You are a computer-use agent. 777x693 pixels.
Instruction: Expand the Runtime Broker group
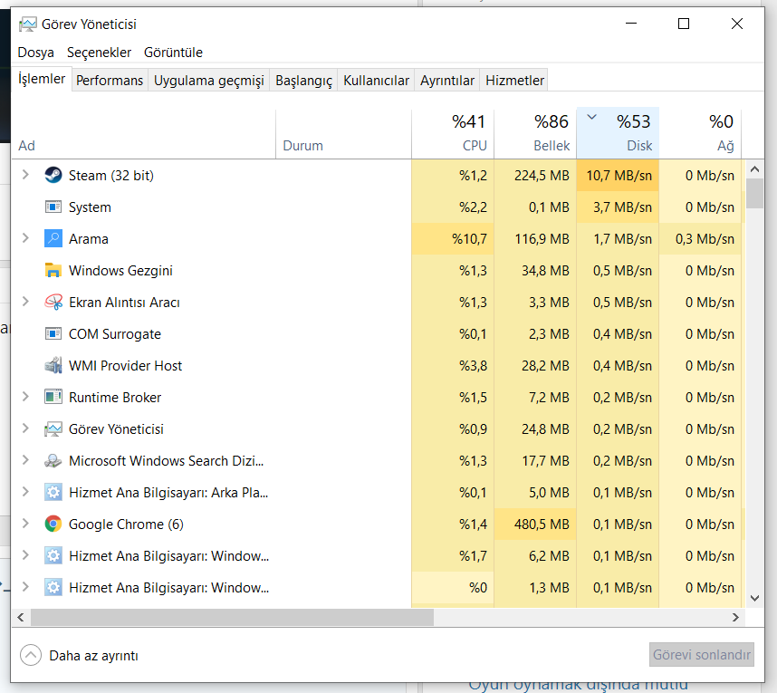25,397
